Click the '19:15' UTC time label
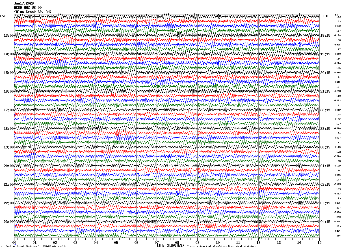This screenshot has width=342, height=250. pyautogui.click(x=325, y=54)
